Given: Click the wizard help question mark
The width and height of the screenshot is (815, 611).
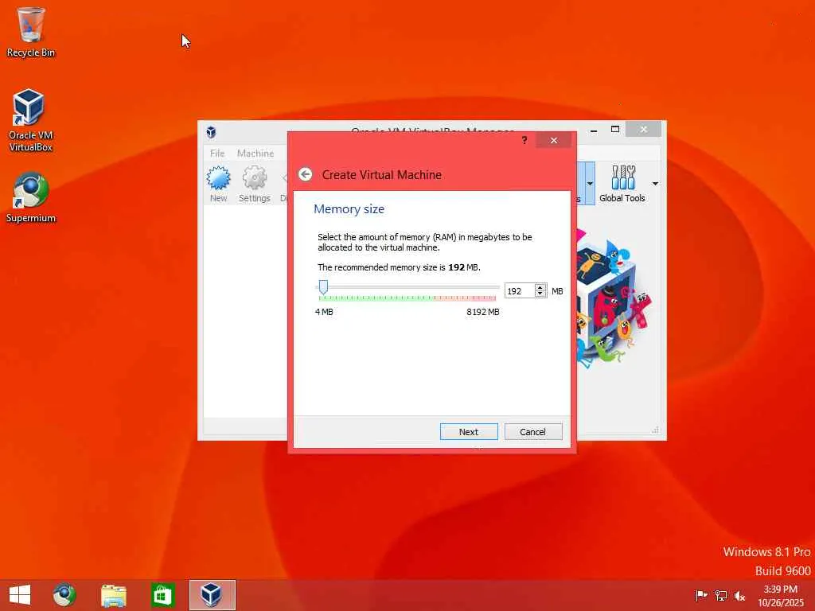Looking at the screenshot, I should coord(524,140).
